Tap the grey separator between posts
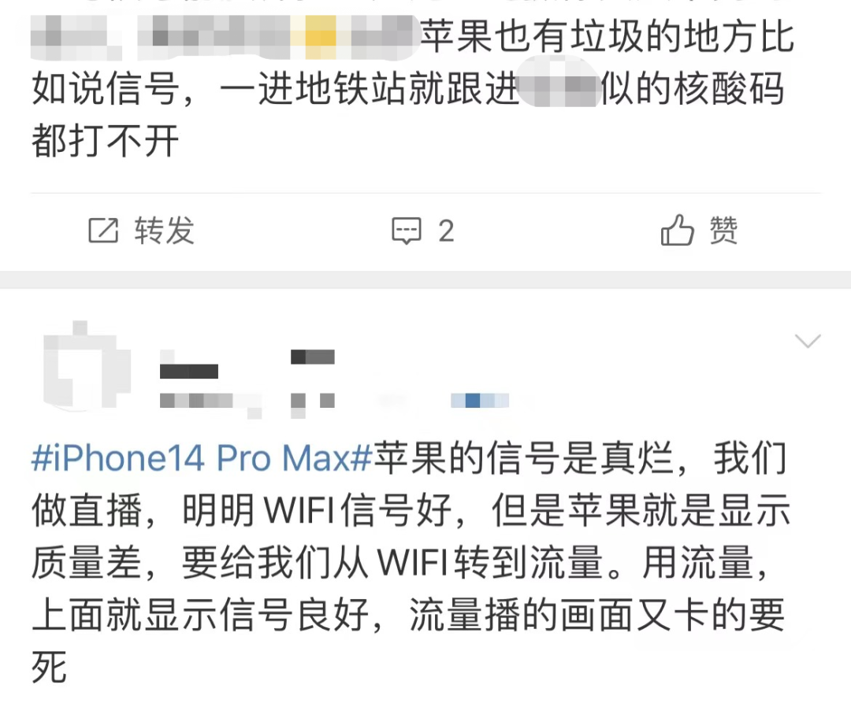Viewport: 851px width, 703px height. [x=425, y=279]
